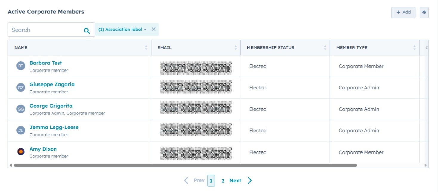Open the card settings gear icon
This screenshot has height=192, width=438.
tap(424, 13)
